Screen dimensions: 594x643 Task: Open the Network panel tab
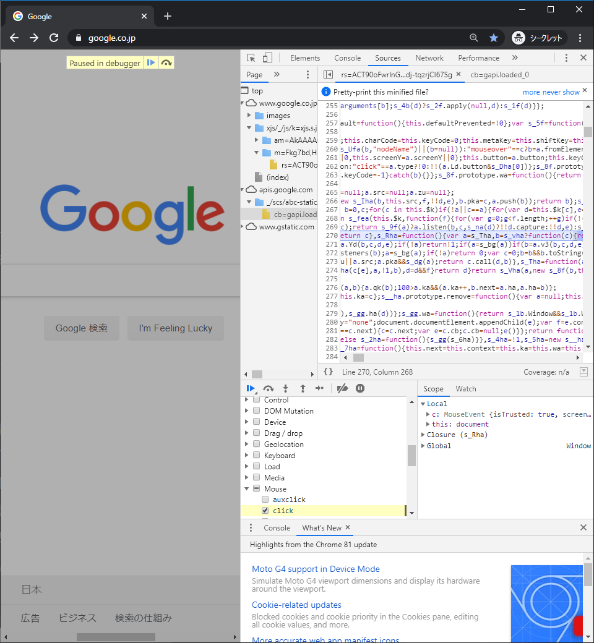click(x=429, y=58)
